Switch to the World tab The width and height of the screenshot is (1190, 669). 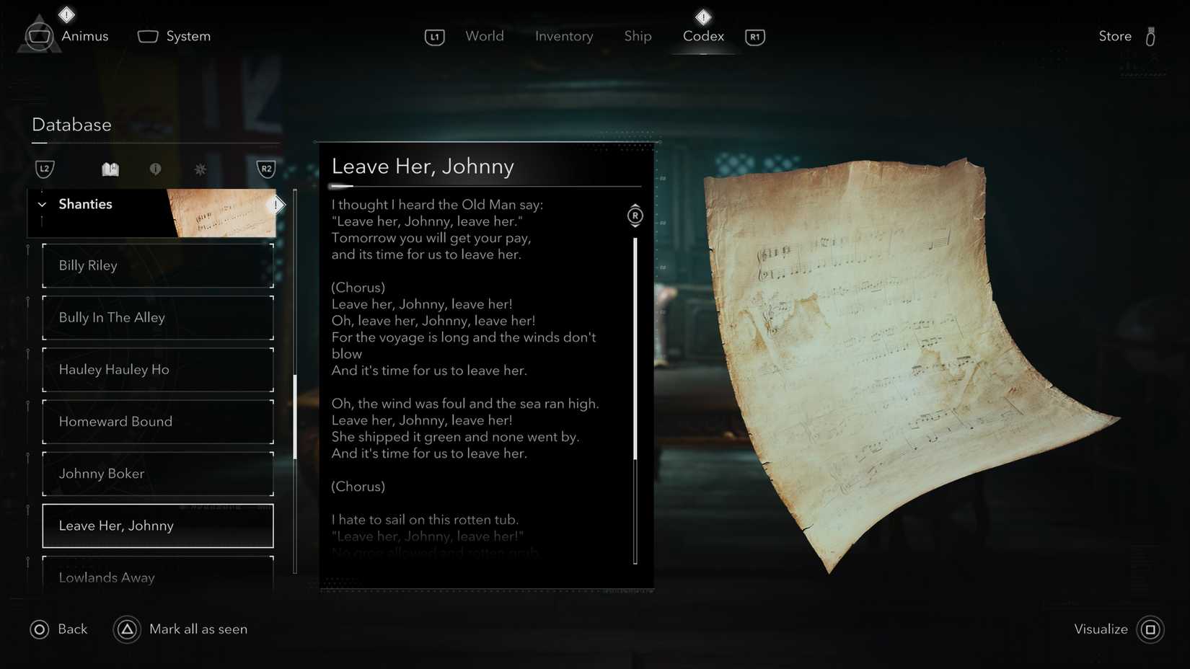[485, 36]
